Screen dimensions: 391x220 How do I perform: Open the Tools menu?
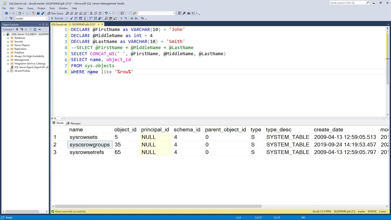pos(52,8)
